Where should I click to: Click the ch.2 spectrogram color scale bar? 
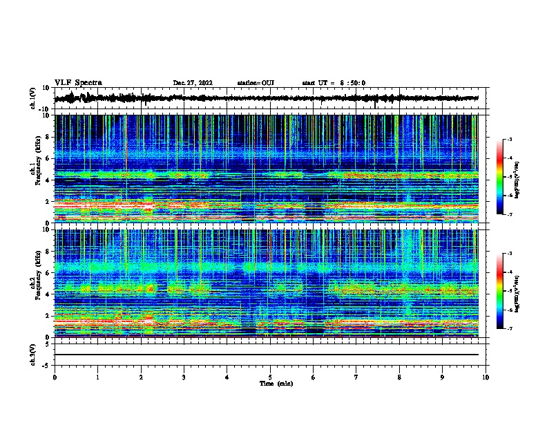[x=500, y=291]
